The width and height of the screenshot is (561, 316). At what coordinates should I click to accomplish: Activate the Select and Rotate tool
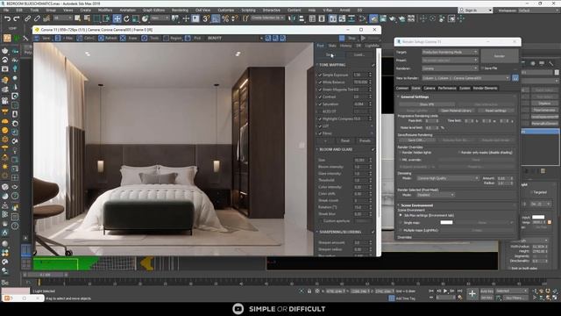click(126, 18)
